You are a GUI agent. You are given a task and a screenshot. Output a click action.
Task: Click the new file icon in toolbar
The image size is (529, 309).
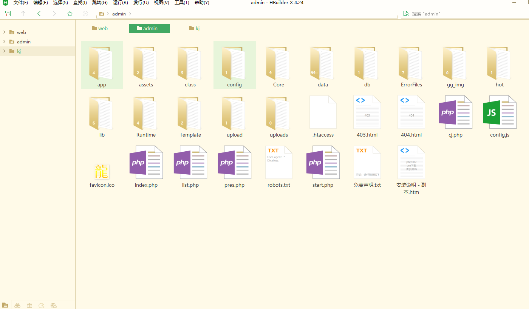[x=8, y=14]
